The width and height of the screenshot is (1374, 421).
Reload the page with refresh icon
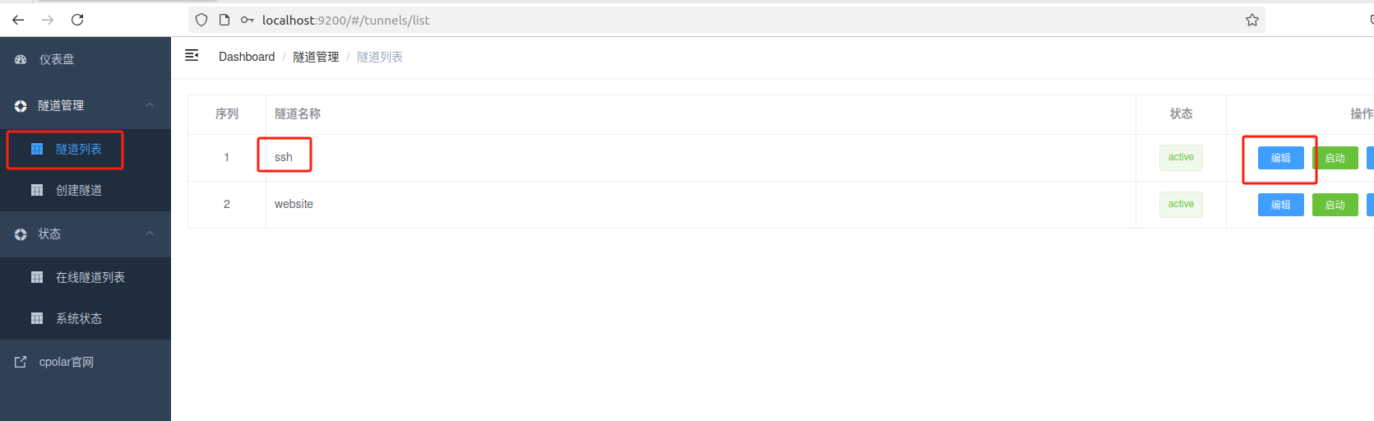77,20
